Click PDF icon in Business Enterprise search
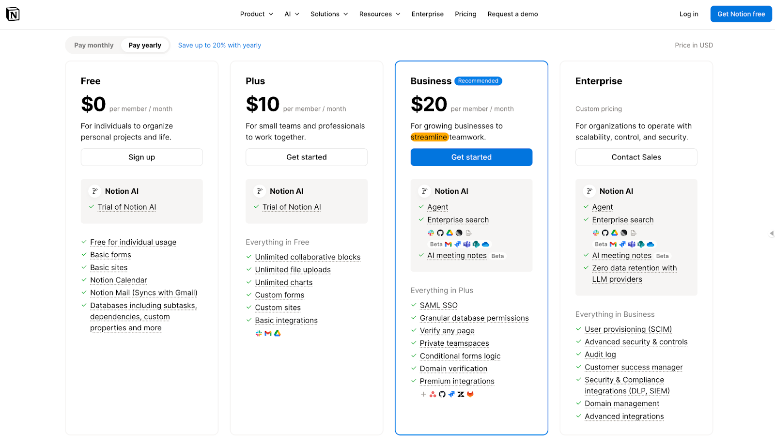 click(469, 233)
